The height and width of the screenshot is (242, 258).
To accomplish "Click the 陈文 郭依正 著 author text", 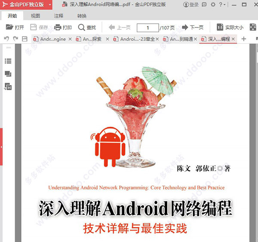I will pos(203,168).
